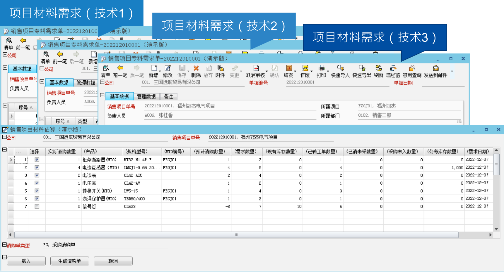This screenshot has height=272, width=504.
Task: Click 前一笔 arrow in 技术1 window
Action: pos(23,41)
